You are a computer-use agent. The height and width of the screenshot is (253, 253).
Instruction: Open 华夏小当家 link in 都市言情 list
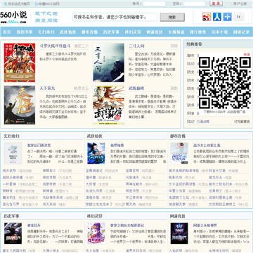pos(177,191)
